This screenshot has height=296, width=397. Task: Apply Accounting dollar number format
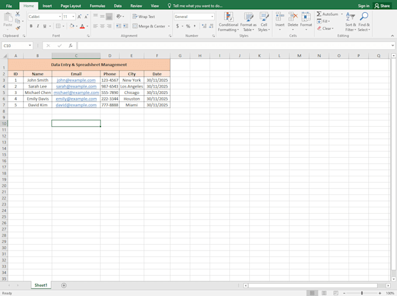[x=177, y=26]
